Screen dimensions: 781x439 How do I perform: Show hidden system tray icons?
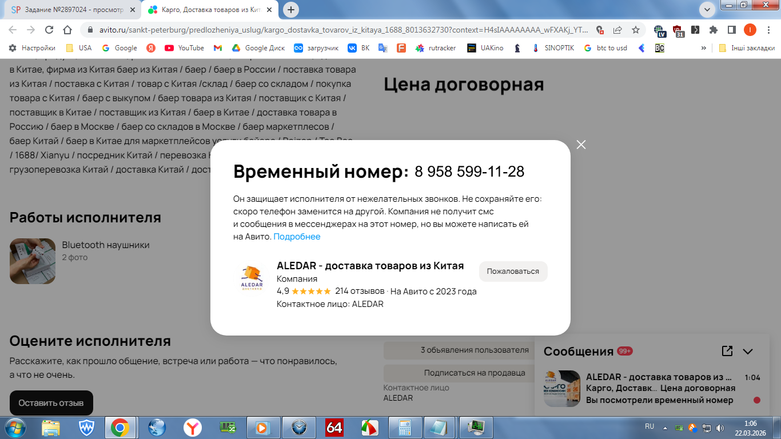[665, 427]
